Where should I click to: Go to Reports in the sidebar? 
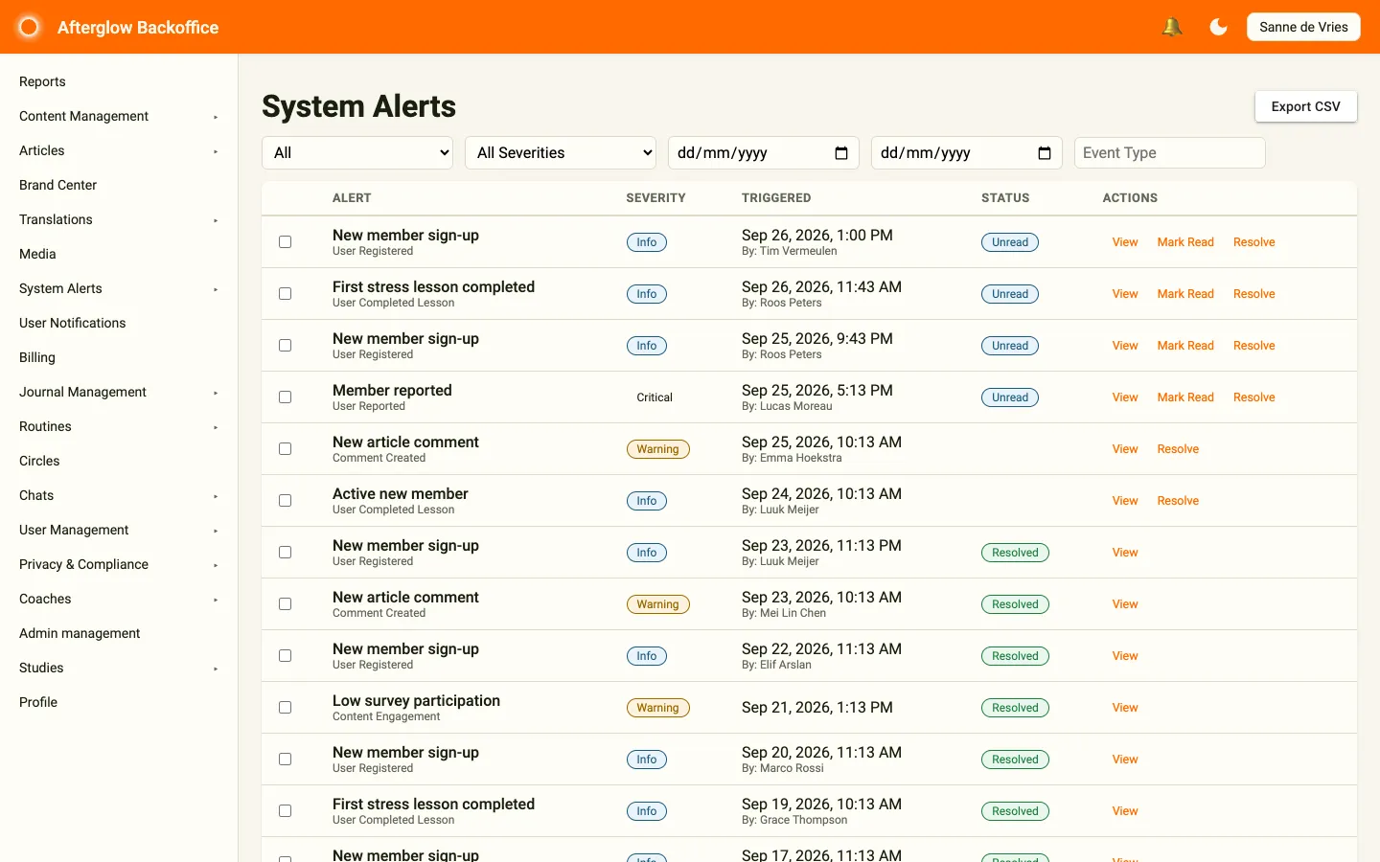pyautogui.click(x=42, y=82)
